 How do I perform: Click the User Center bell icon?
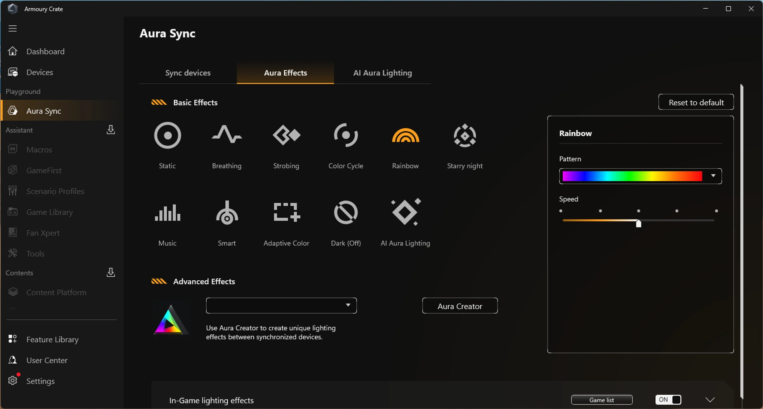tap(13, 360)
